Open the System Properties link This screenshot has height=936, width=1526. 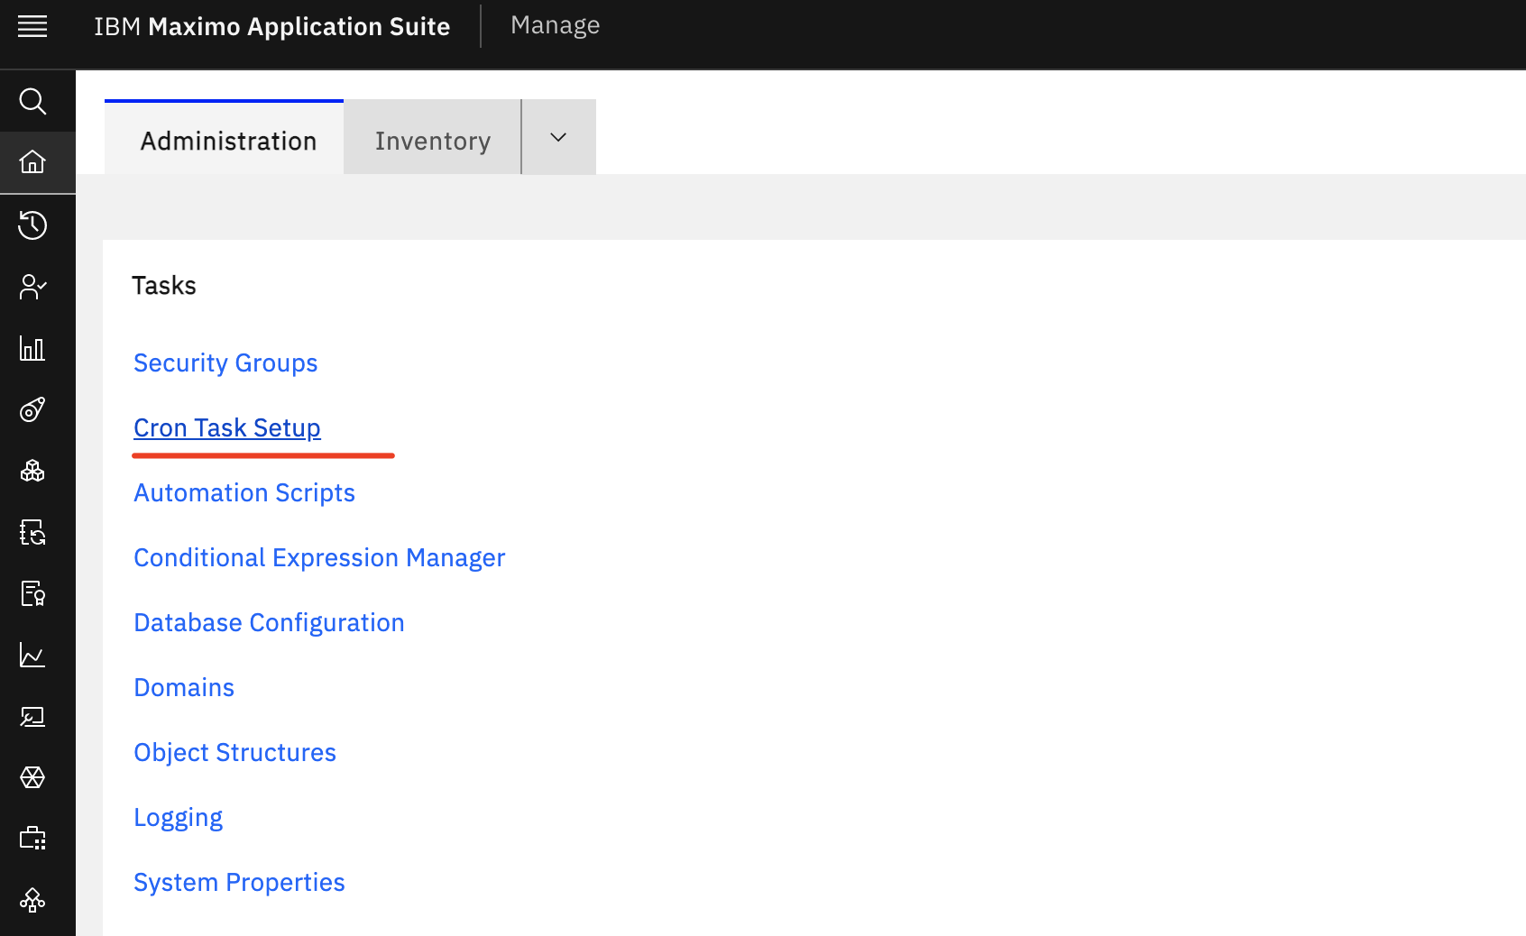tap(239, 882)
